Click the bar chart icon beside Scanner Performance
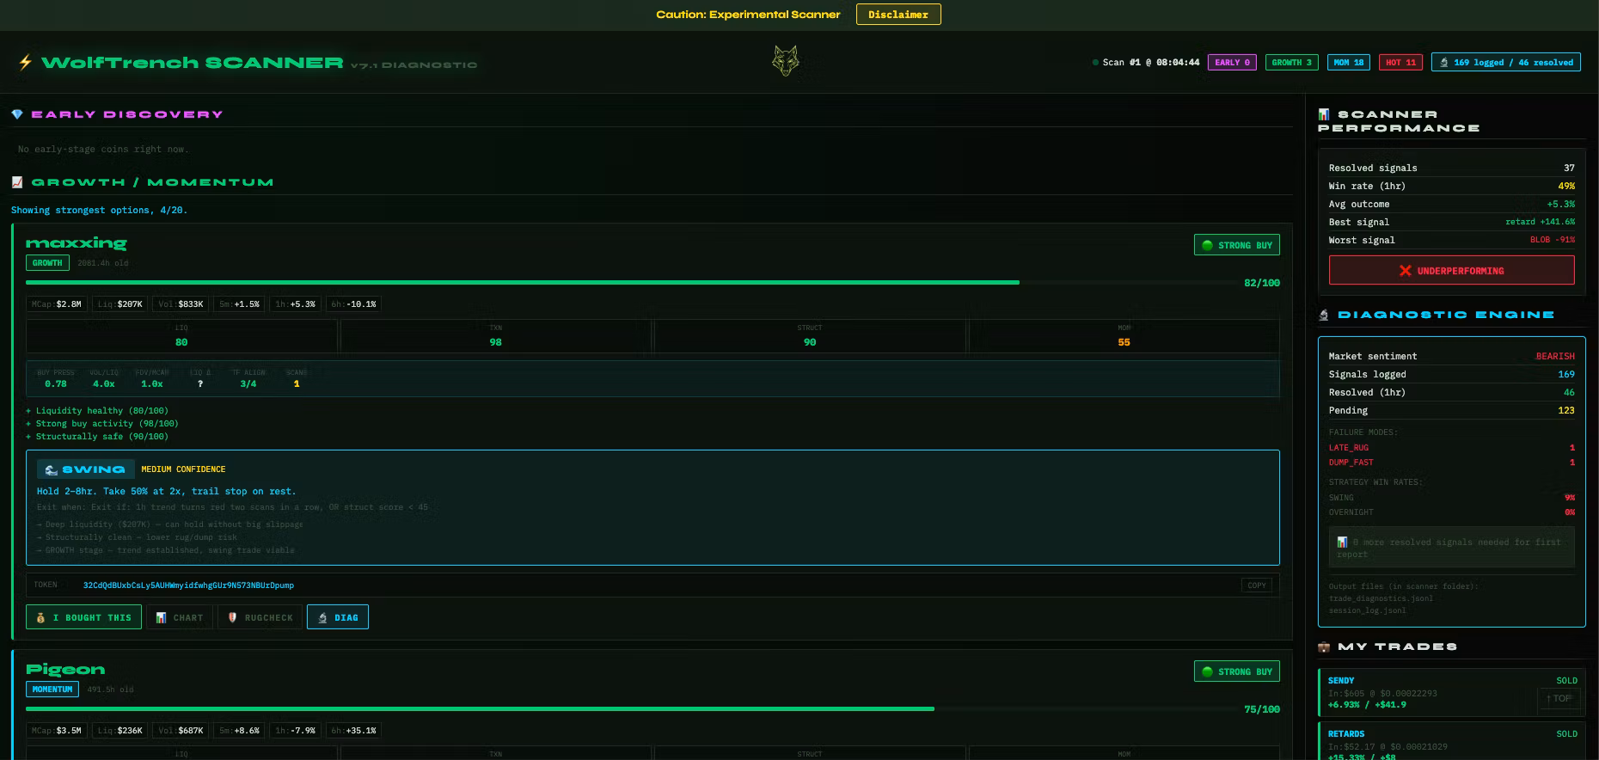This screenshot has width=1599, height=760. 1324,114
